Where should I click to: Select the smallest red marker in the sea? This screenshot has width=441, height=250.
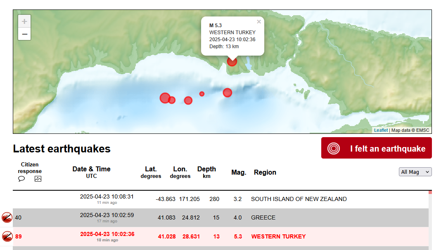pos(202,94)
